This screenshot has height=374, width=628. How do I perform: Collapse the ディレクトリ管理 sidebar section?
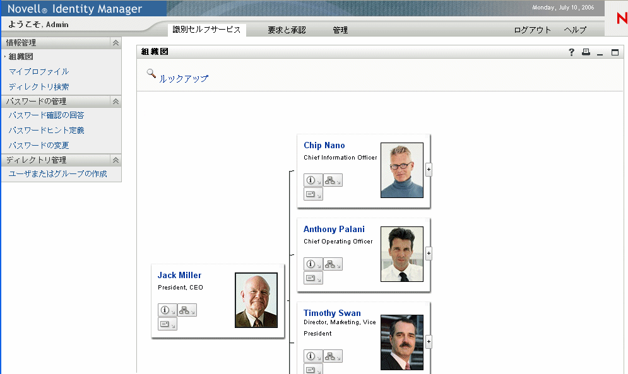tap(116, 160)
